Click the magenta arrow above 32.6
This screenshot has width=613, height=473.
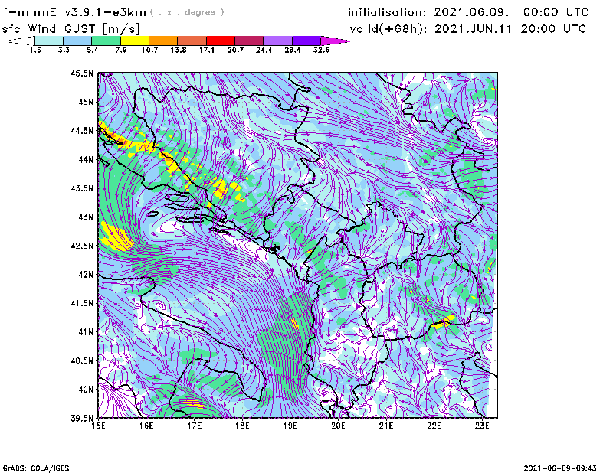335,41
